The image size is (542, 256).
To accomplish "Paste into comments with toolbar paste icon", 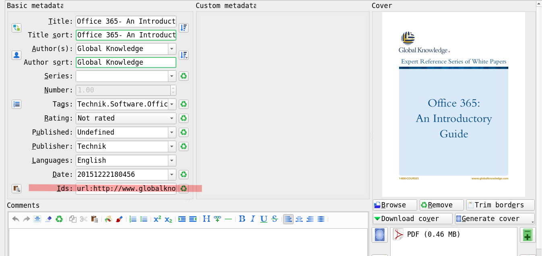I will (95, 219).
